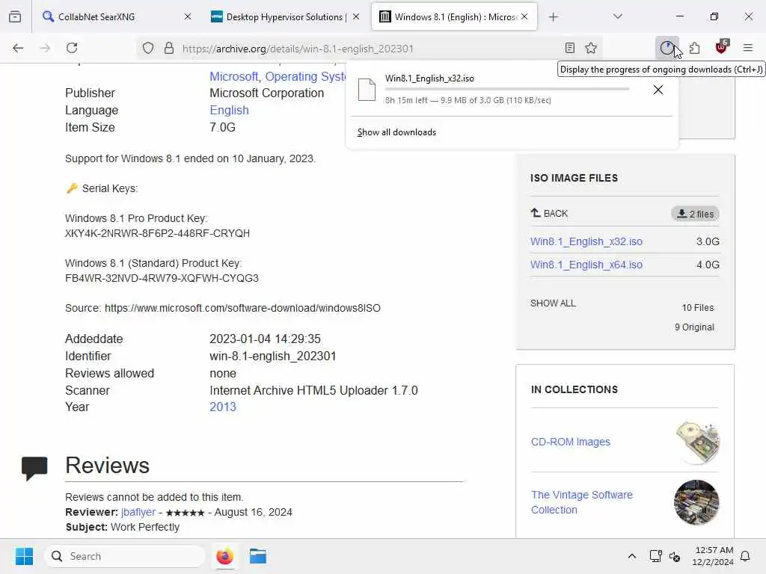Open File Explorer from the taskbar
This screenshot has height=574, width=766.
tap(257, 556)
